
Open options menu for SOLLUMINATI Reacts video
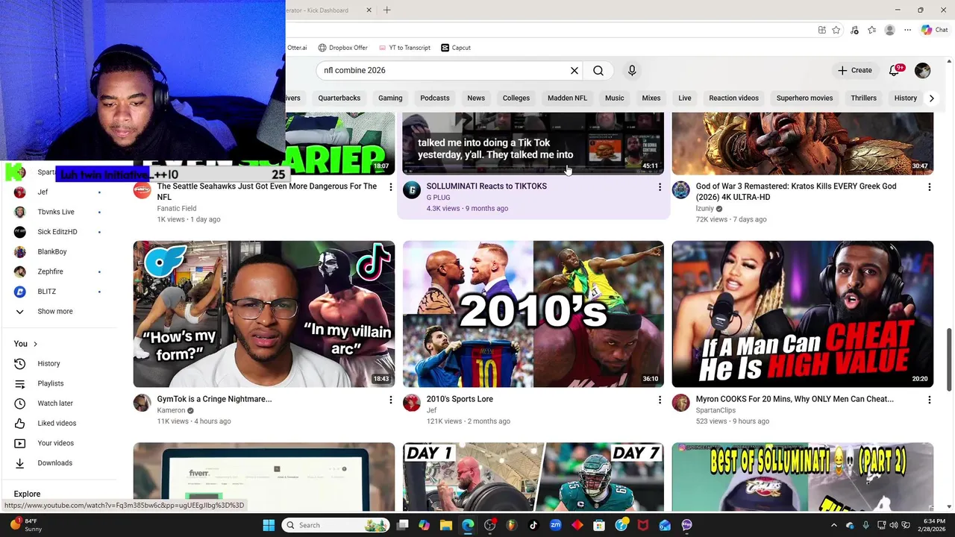[660, 187]
